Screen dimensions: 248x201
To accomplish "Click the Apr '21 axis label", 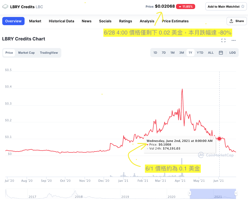I will [180, 181].
